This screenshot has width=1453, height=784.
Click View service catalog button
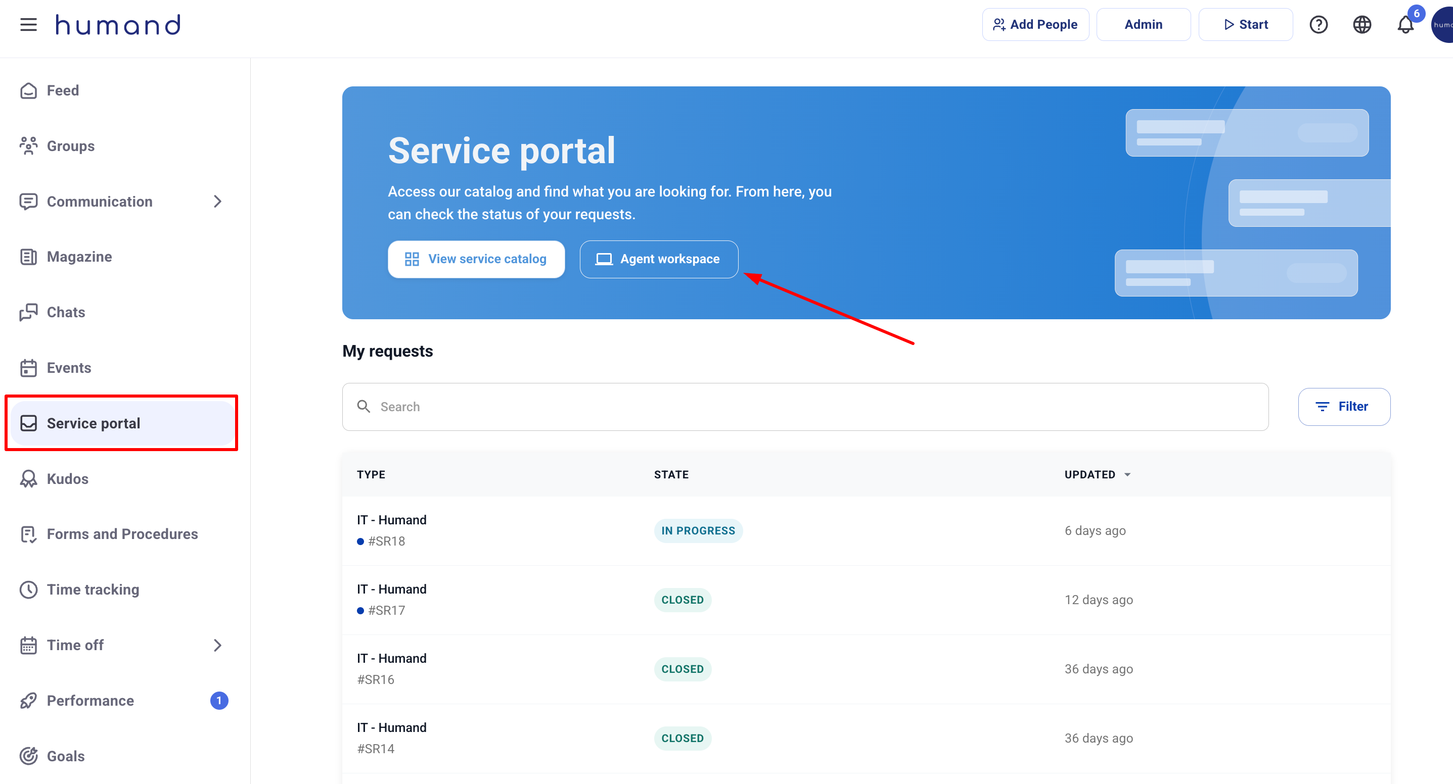coord(476,259)
